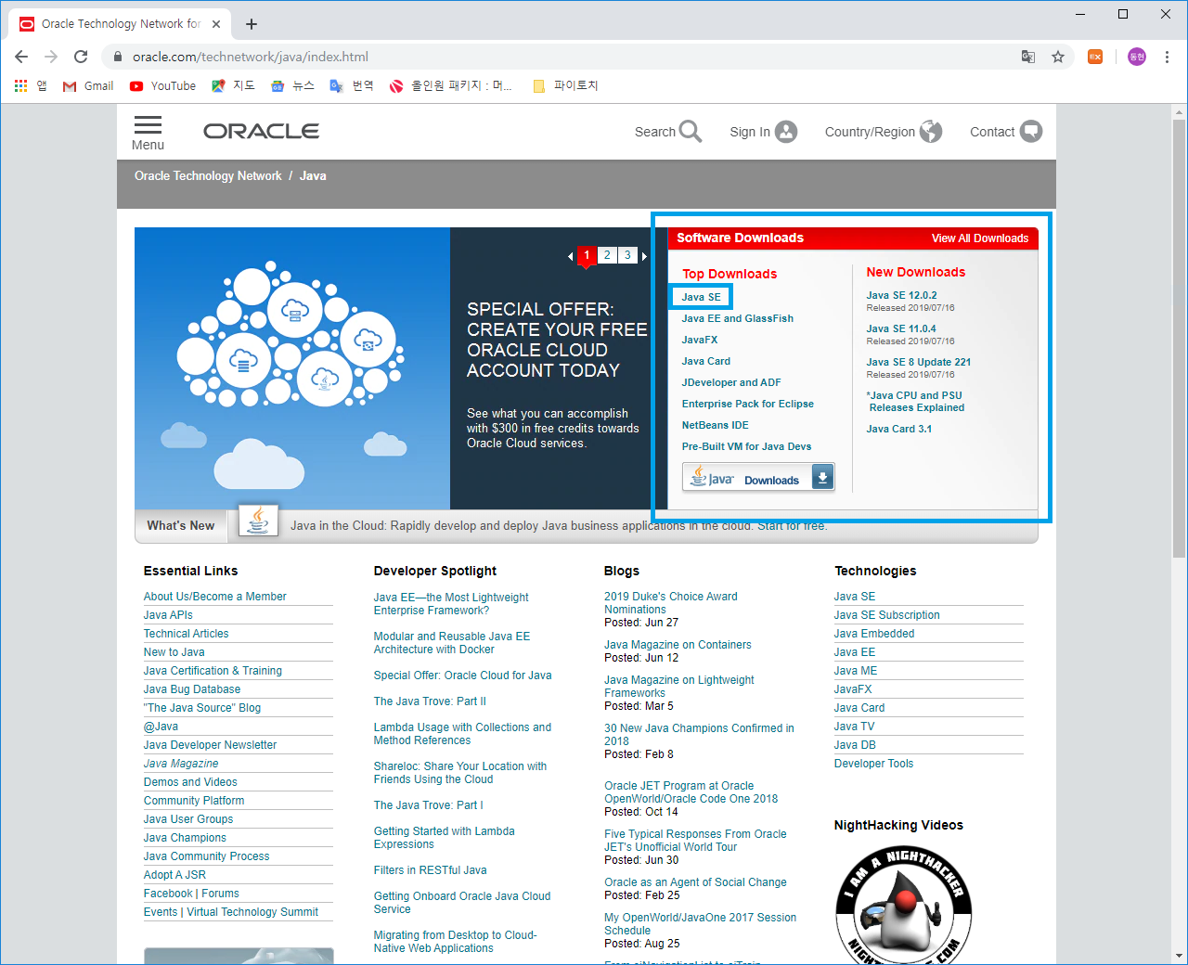Open Developer Tools in Technologies
Screen dimensions: 1188x965
(873, 764)
